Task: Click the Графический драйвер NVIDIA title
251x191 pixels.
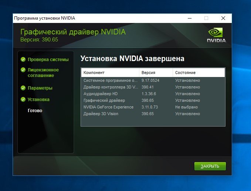Action: (x=73, y=32)
